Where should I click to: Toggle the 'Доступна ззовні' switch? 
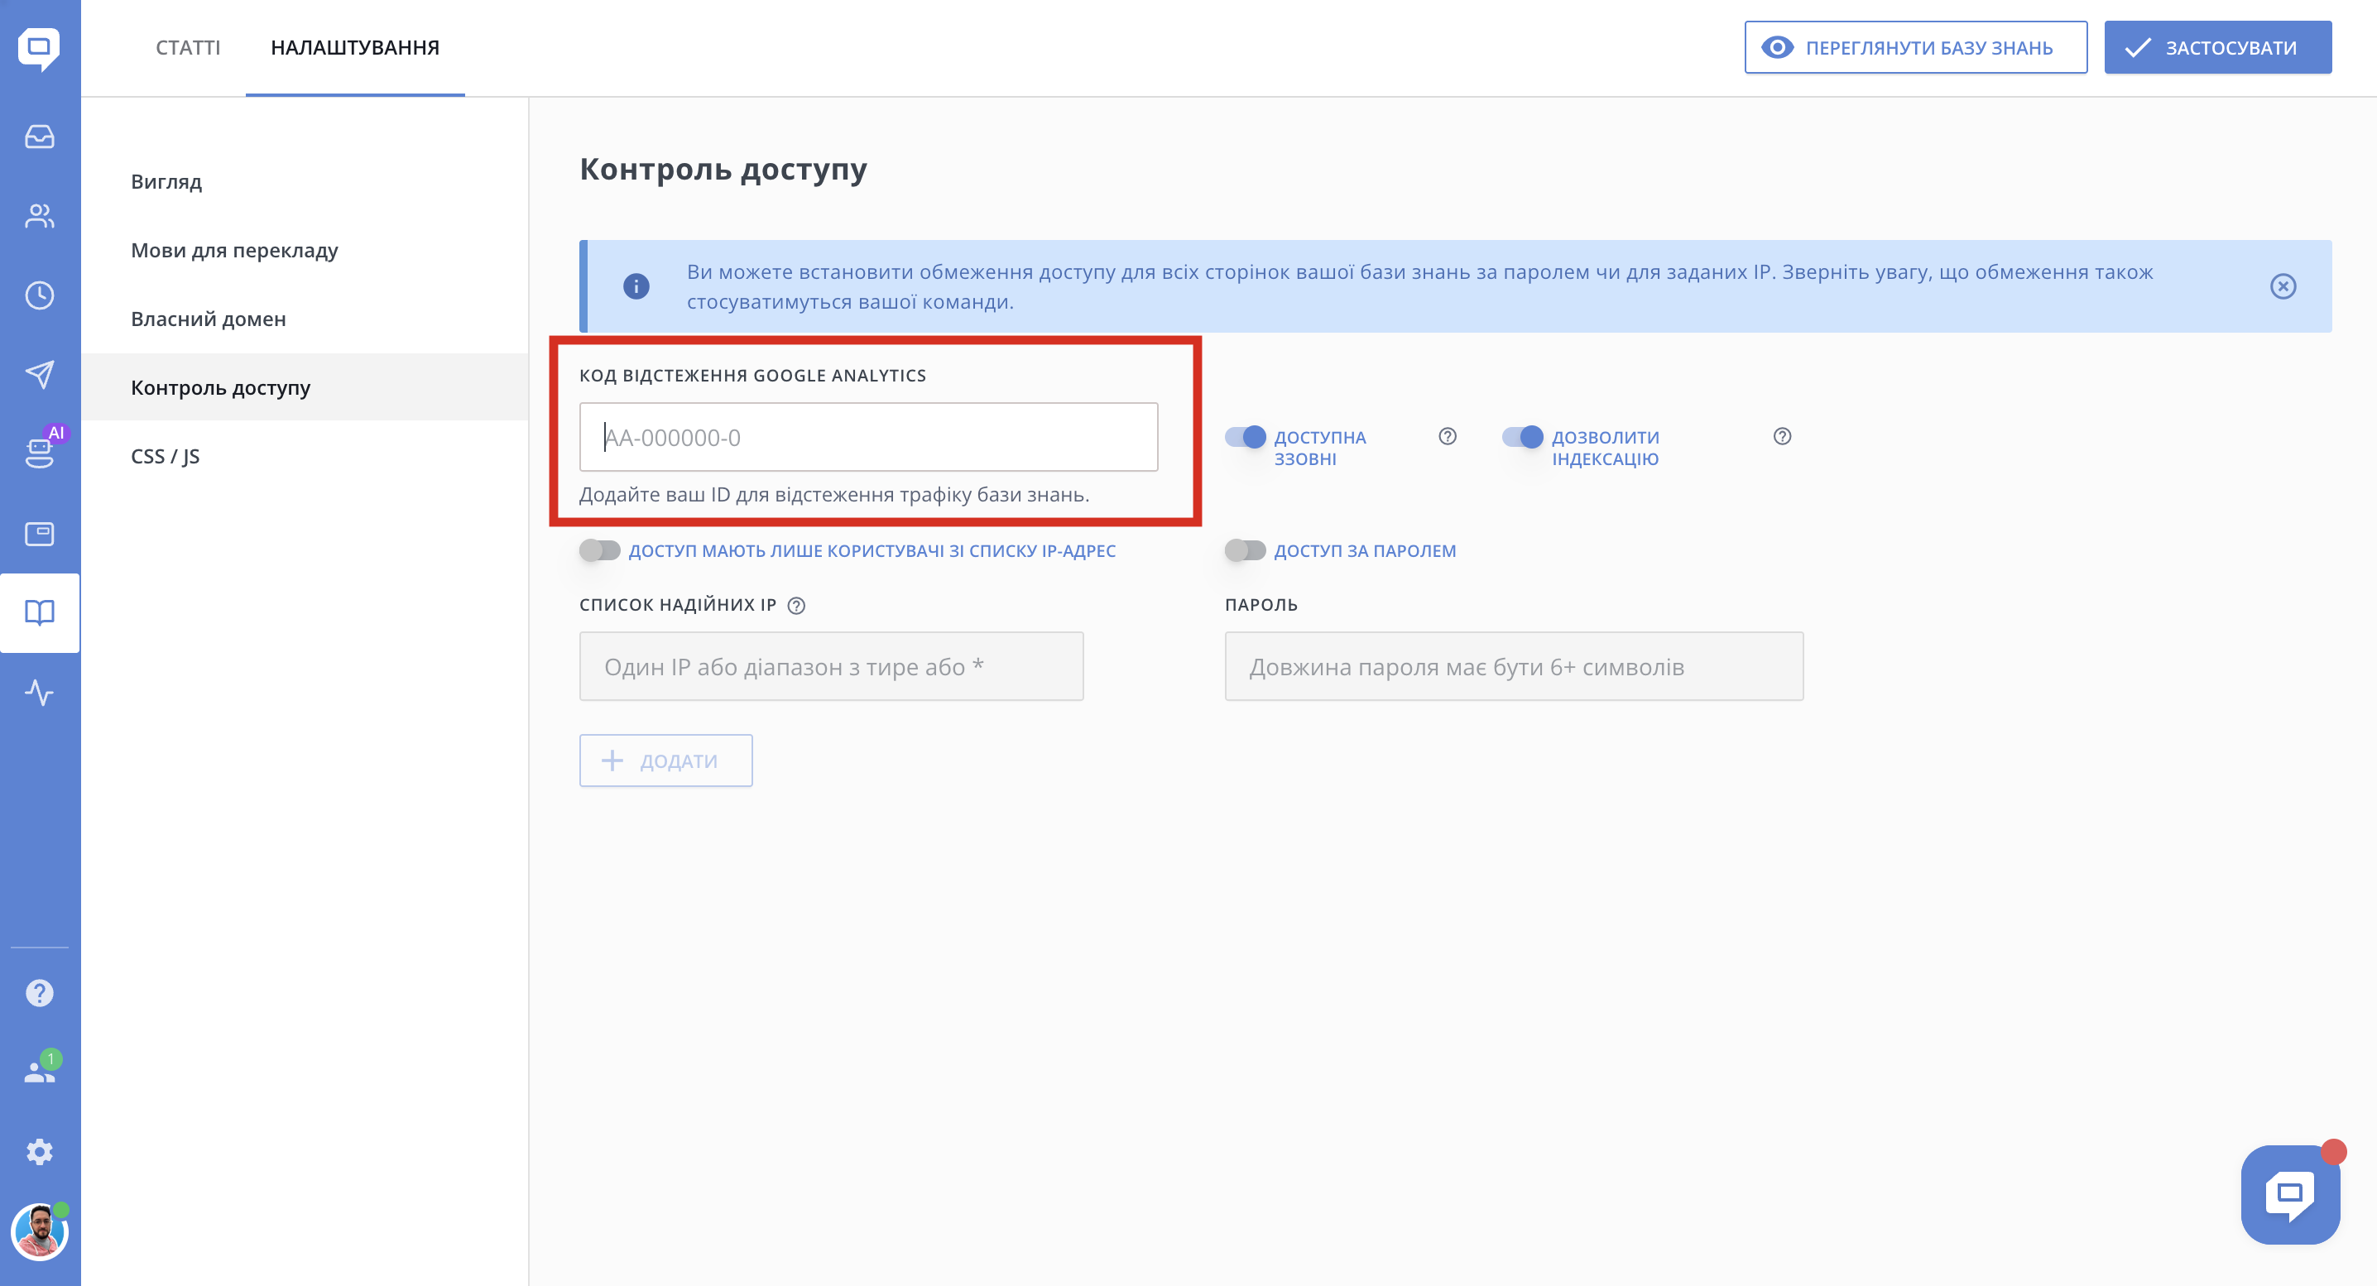(x=1245, y=436)
